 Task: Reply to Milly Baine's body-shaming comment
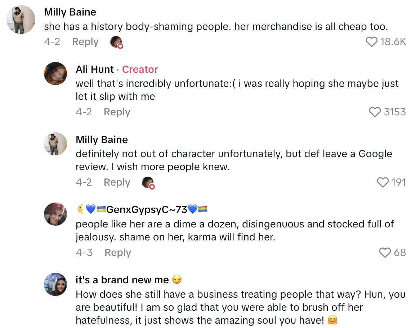tap(85, 42)
